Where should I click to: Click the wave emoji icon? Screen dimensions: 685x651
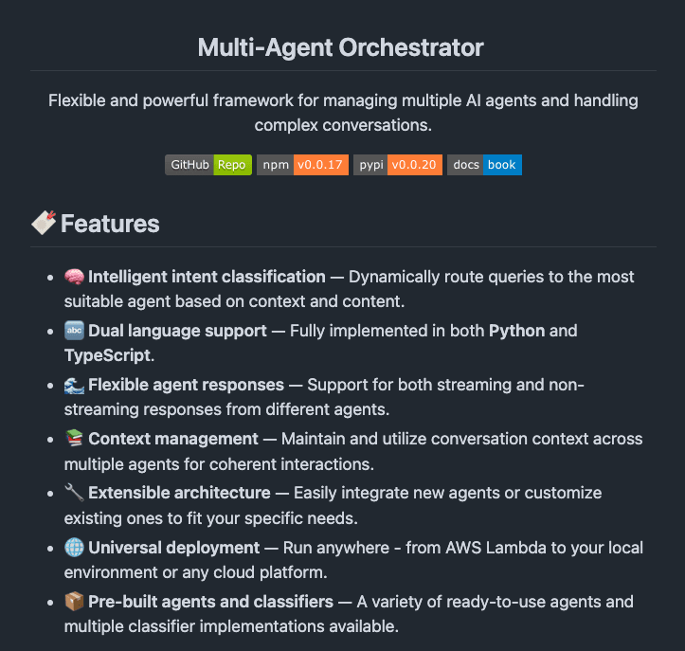click(x=74, y=385)
